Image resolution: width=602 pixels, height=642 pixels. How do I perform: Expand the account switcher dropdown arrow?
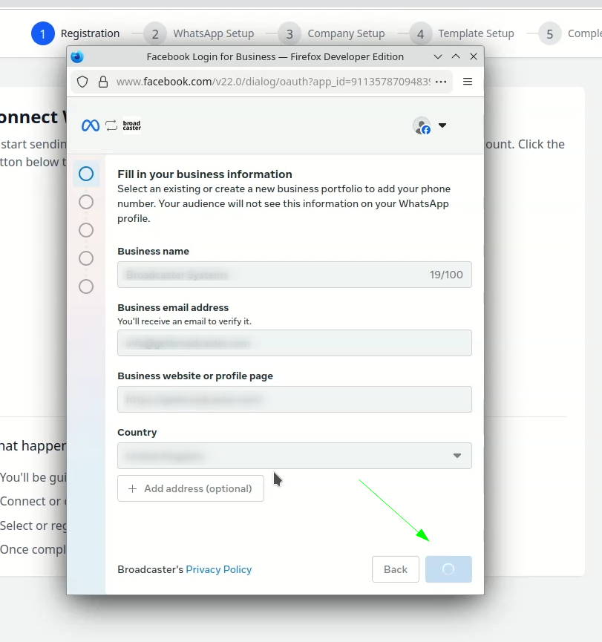click(x=442, y=125)
